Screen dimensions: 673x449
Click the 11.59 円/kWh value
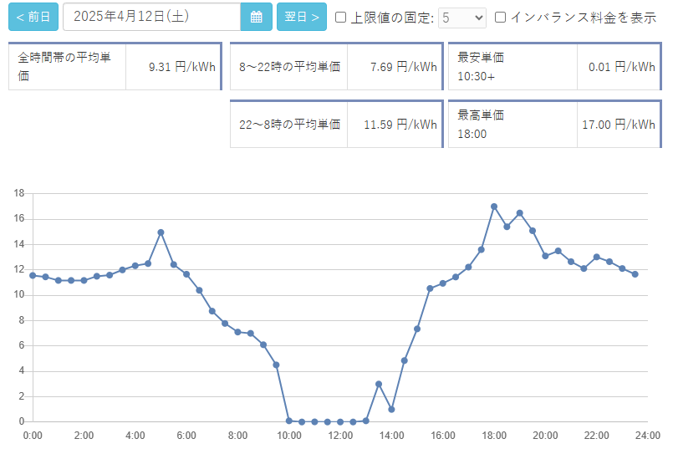point(400,125)
